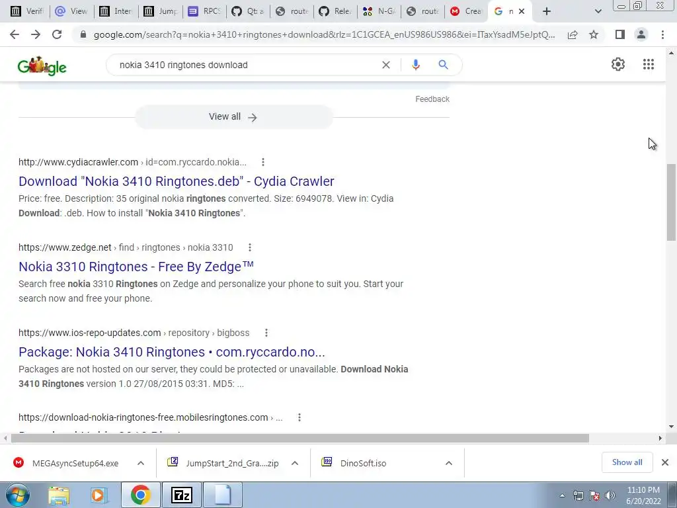This screenshot has width=677, height=508.
Task: Click the scroll right arrow
Action: coord(660,439)
